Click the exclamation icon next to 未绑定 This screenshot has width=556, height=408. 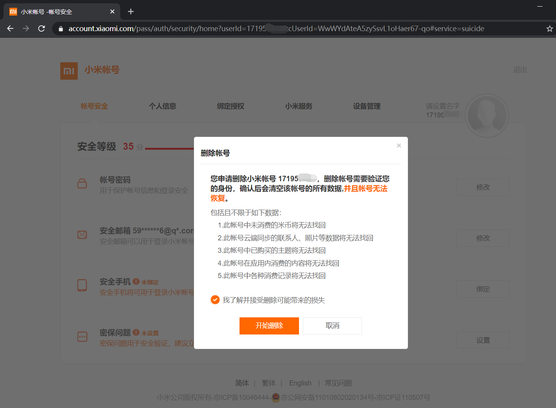point(136,282)
